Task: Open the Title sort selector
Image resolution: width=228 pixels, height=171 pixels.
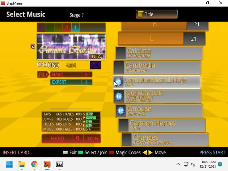Action: tap(156, 14)
